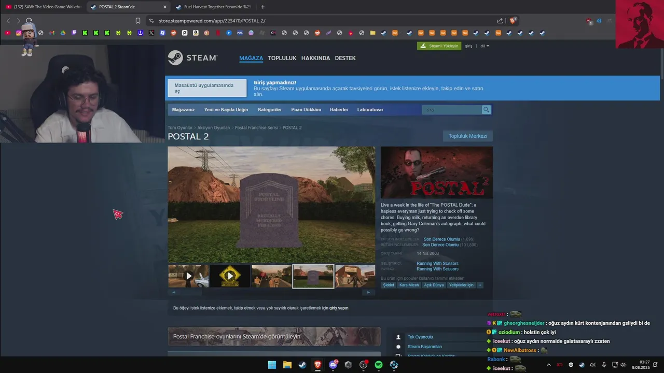Click the Tek Oyunculu feature link

click(420, 337)
